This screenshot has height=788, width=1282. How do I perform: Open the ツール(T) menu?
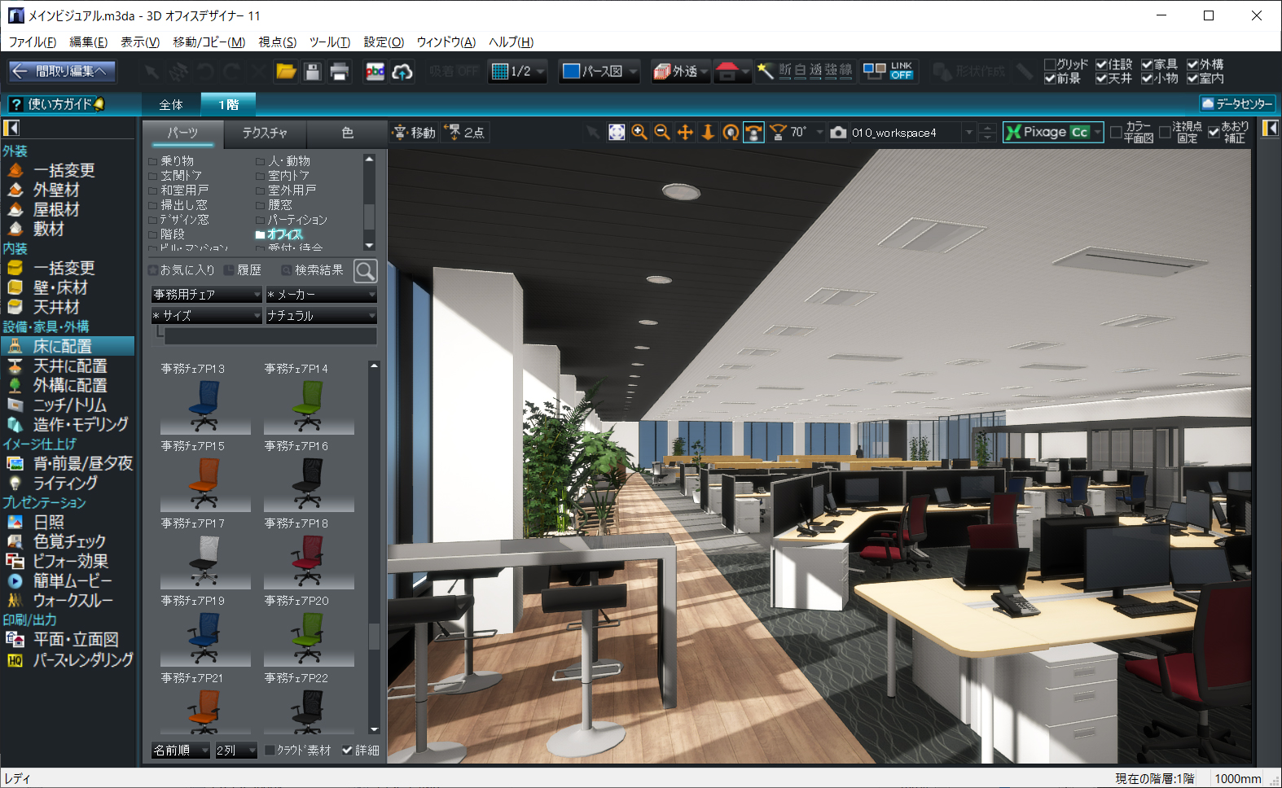(329, 42)
